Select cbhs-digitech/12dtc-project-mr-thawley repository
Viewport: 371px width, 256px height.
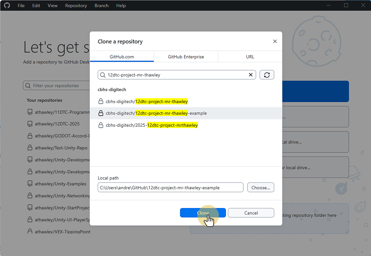(147, 101)
